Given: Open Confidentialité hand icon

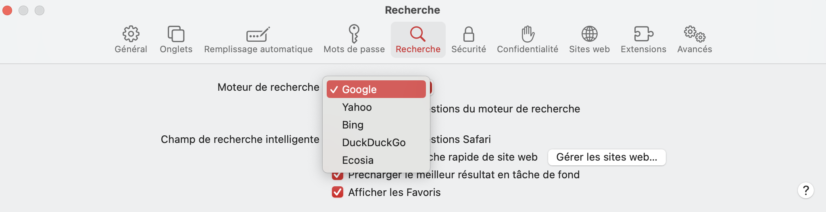Looking at the screenshot, I should coord(528,34).
